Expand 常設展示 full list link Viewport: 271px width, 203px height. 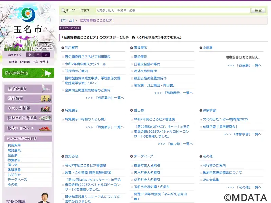tap(173, 93)
